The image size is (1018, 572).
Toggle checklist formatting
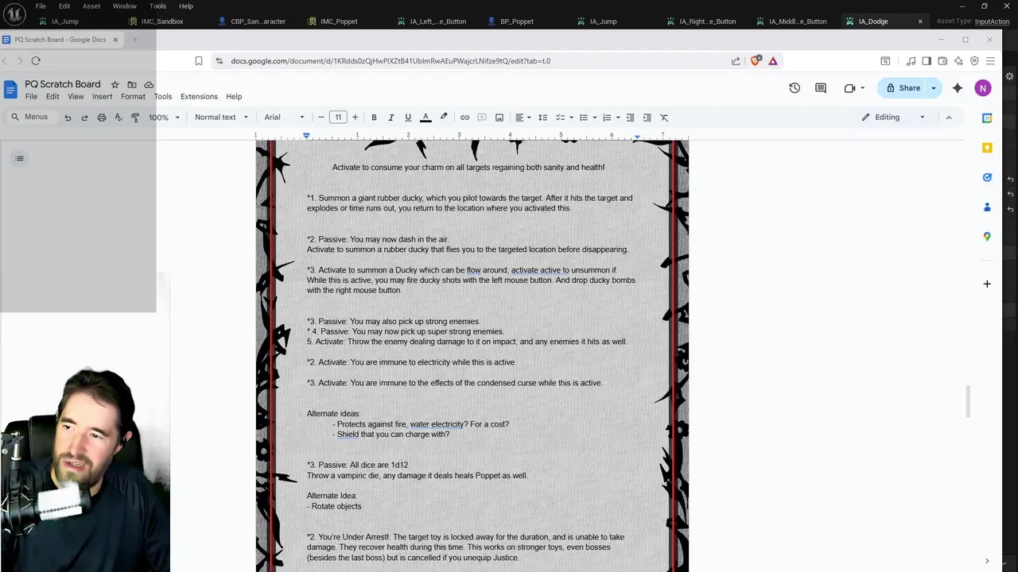[x=559, y=118]
